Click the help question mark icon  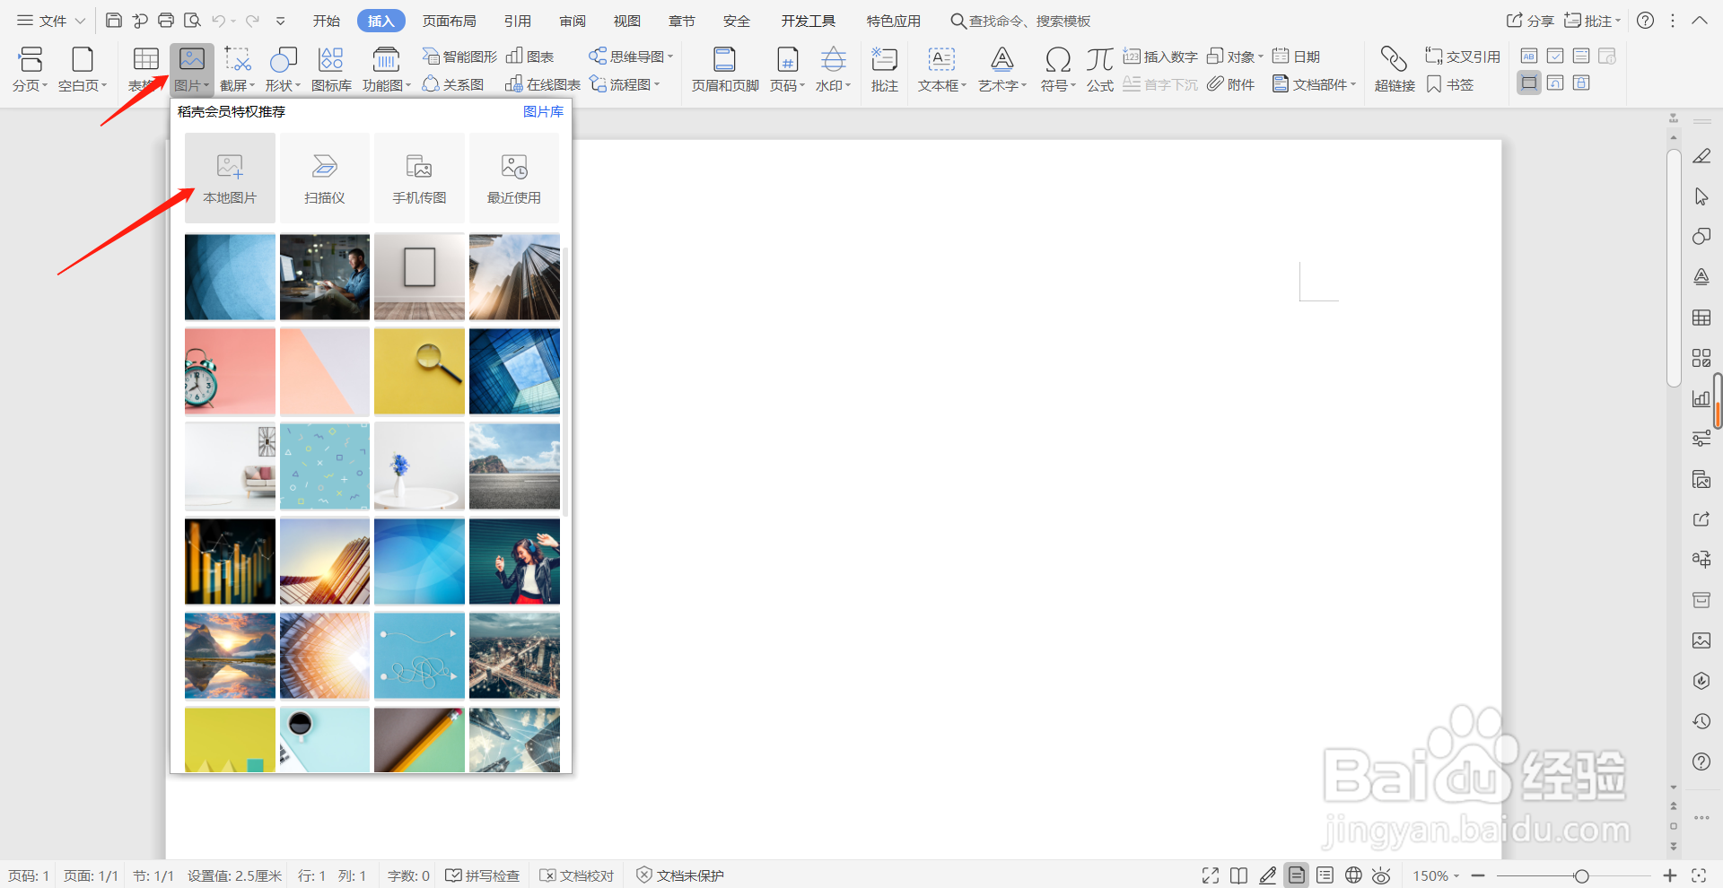coord(1645,21)
